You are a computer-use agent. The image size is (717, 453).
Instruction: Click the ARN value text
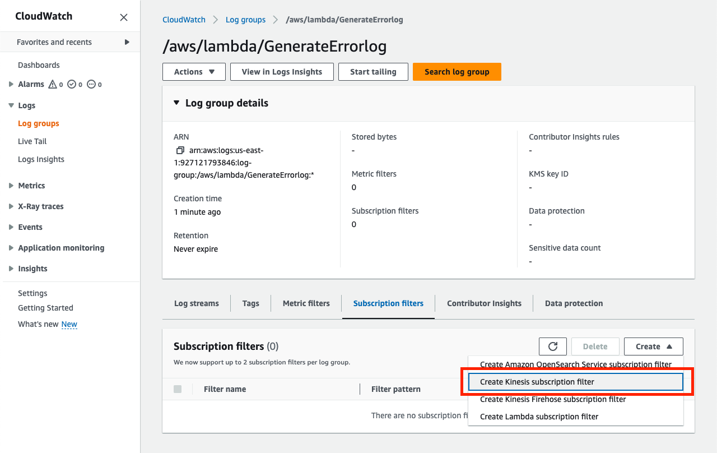pos(244,163)
